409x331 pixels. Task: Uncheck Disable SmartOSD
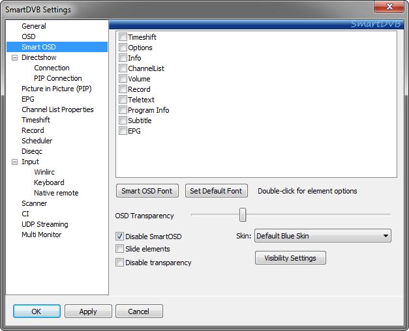(x=120, y=237)
